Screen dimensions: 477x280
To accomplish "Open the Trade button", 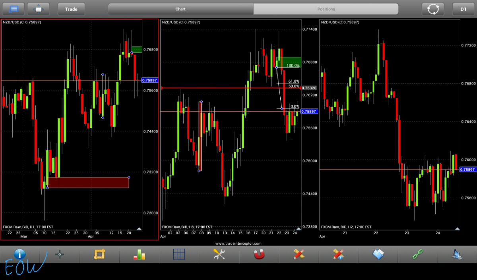I will 72,9.
